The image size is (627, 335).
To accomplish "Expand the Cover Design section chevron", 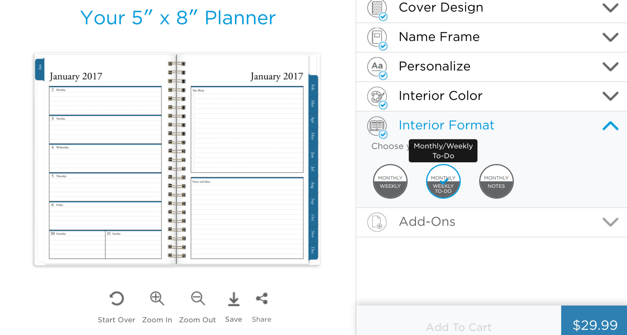I will point(610,8).
